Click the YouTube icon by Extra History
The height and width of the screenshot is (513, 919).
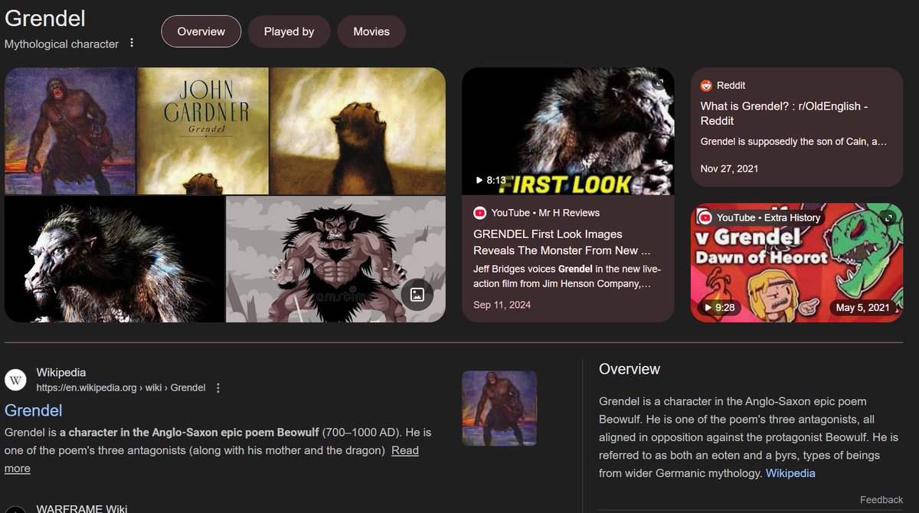[705, 217]
